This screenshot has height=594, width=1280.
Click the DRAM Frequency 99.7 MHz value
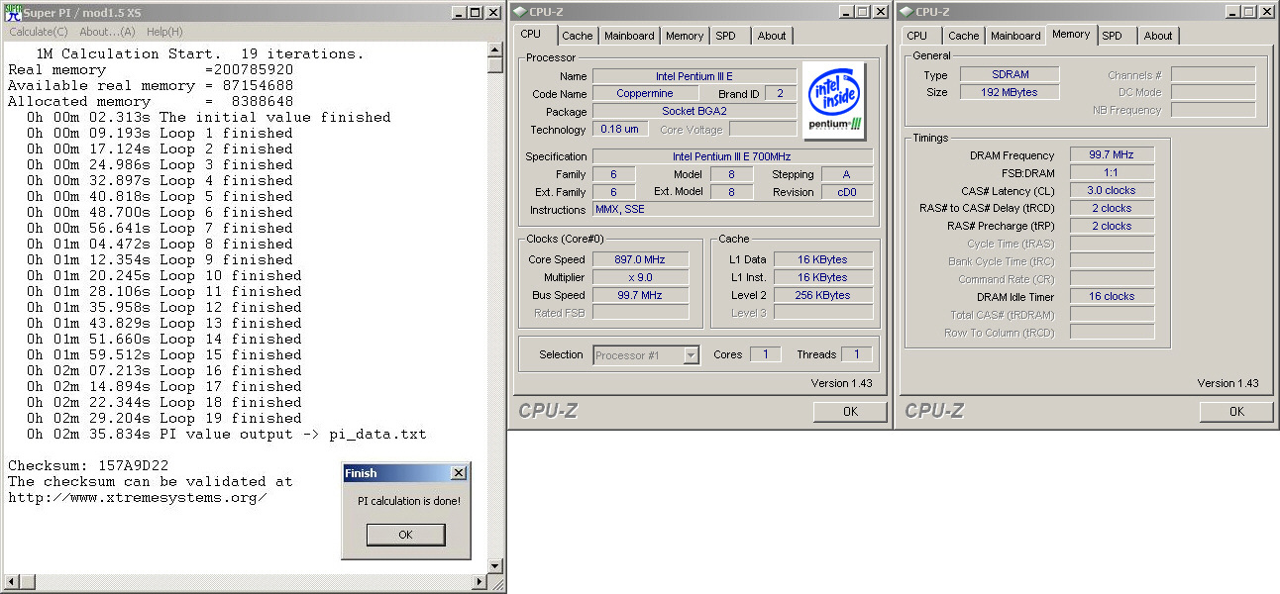pyautogui.click(x=1113, y=155)
